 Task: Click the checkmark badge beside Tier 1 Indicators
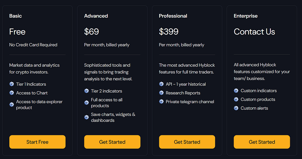pos(12,84)
